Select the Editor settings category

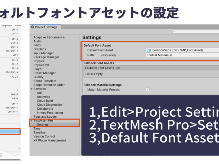(x=37, y=45)
